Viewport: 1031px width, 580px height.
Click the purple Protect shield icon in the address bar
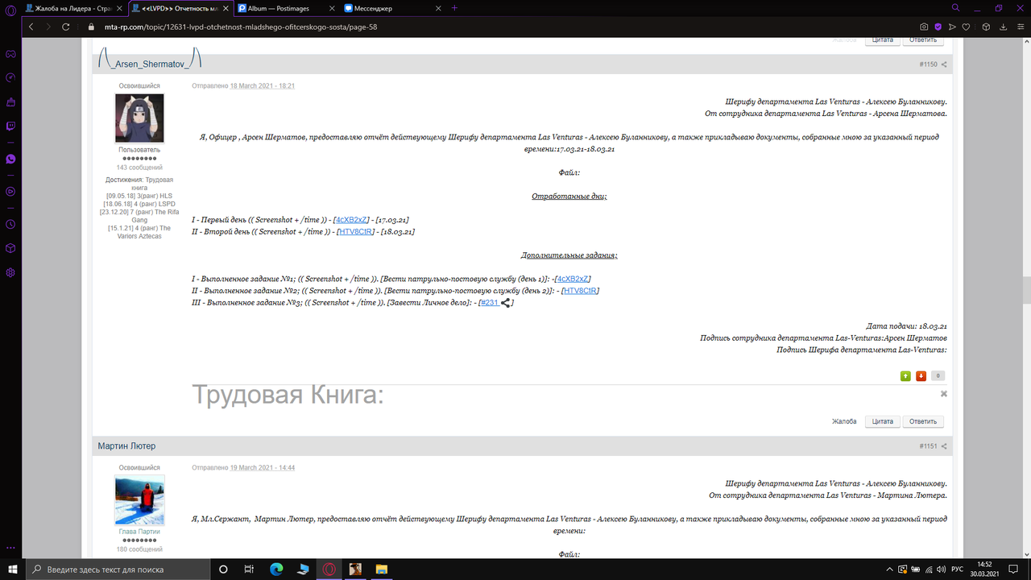click(x=938, y=27)
